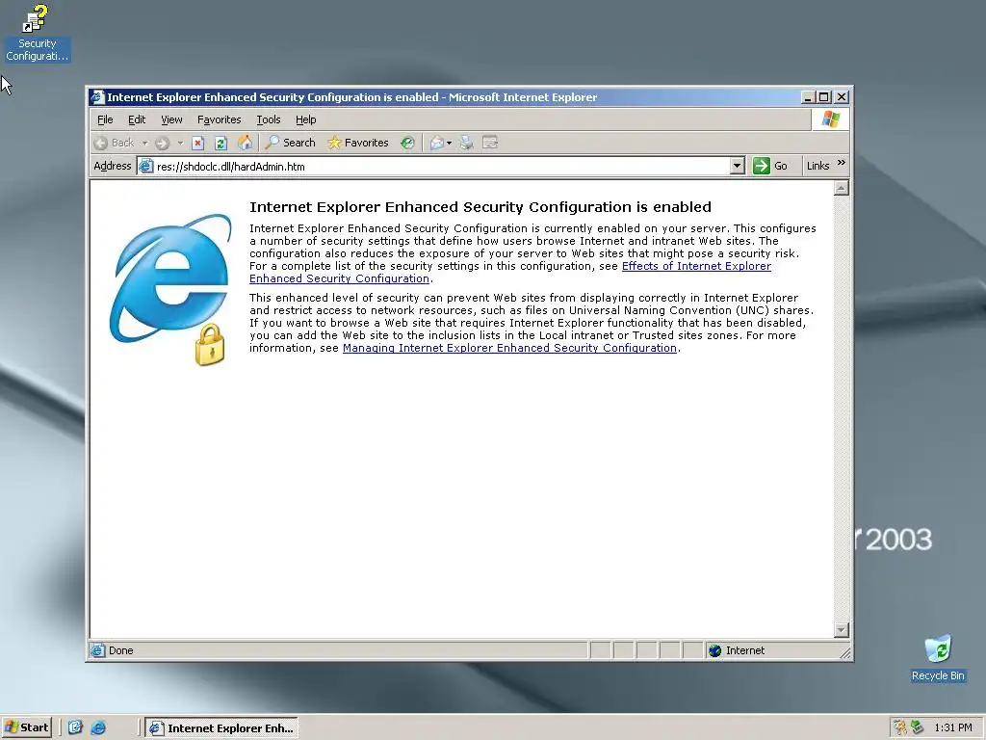
Task: Click the Links toolbar label
Action: click(818, 166)
